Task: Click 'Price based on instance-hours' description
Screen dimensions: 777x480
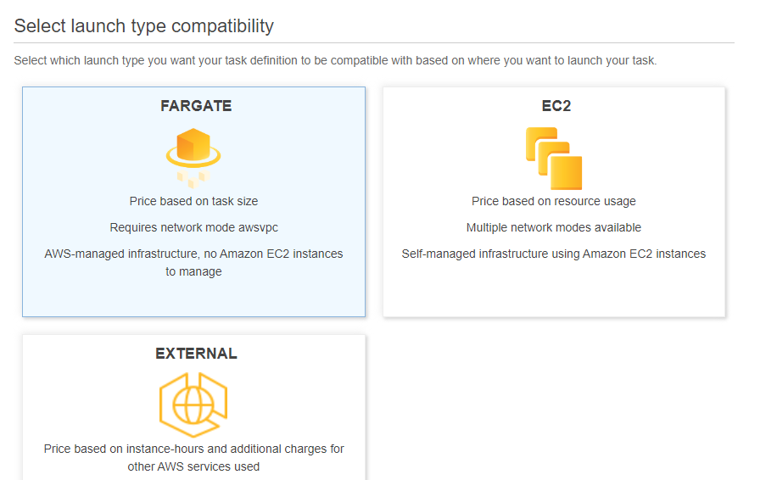Action: point(193,458)
